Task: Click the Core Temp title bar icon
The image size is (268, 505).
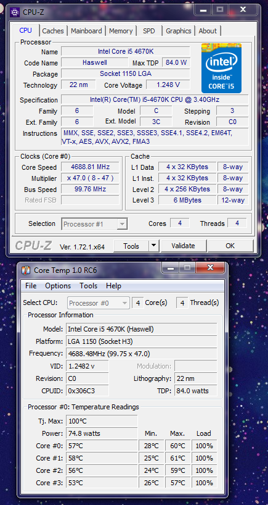Action: pyautogui.click(x=26, y=270)
